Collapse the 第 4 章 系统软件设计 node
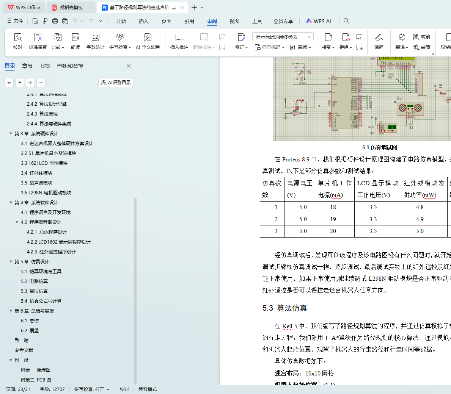The width and height of the screenshot is (451, 394). (x=11, y=202)
